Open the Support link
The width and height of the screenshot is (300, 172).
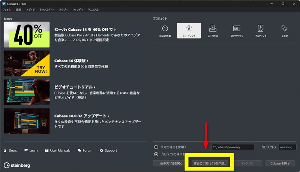(x=108, y=150)
